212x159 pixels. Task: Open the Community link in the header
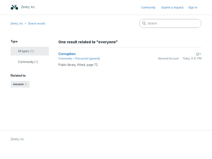[148, 8]
